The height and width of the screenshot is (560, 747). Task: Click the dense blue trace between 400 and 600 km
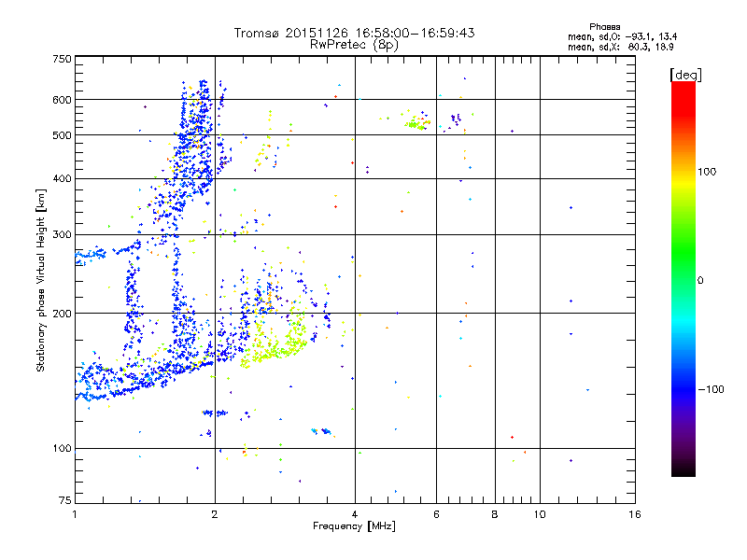click(x=195, y=138)
